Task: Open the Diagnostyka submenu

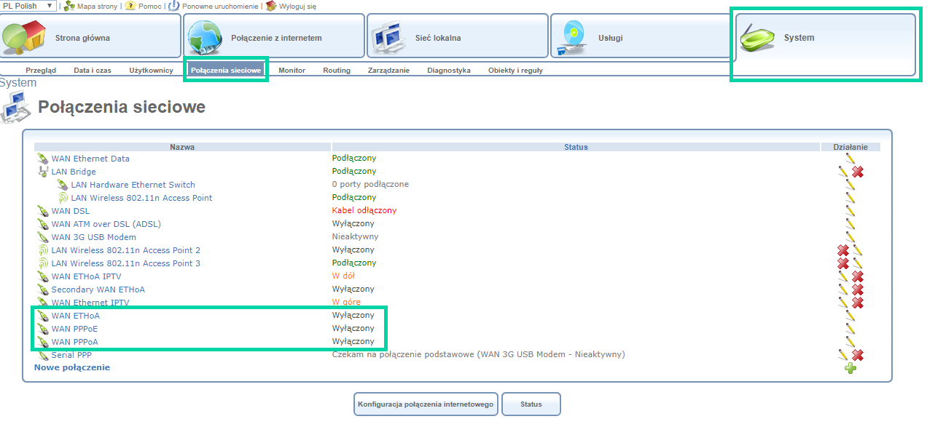Action: pos(449,71)
